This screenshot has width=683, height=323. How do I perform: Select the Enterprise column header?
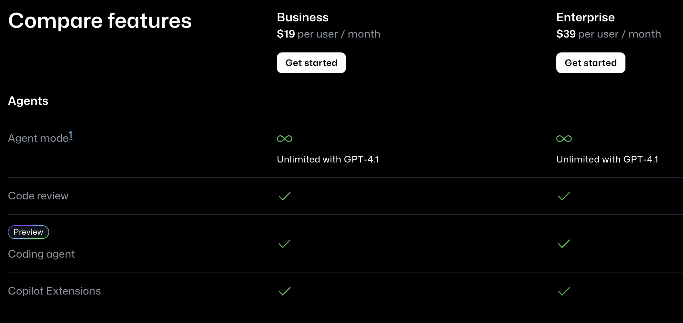(585, 17)
